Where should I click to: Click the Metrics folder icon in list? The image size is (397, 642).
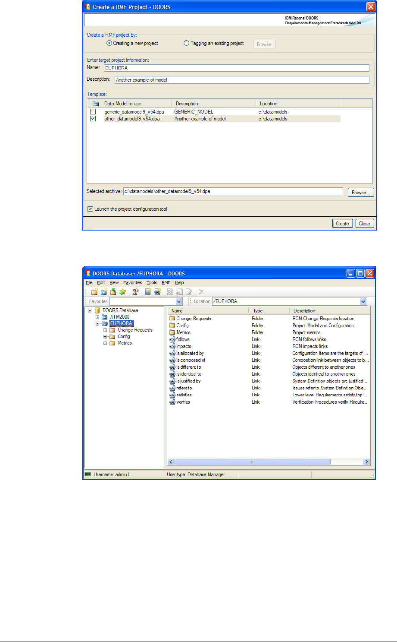[172, 332]
